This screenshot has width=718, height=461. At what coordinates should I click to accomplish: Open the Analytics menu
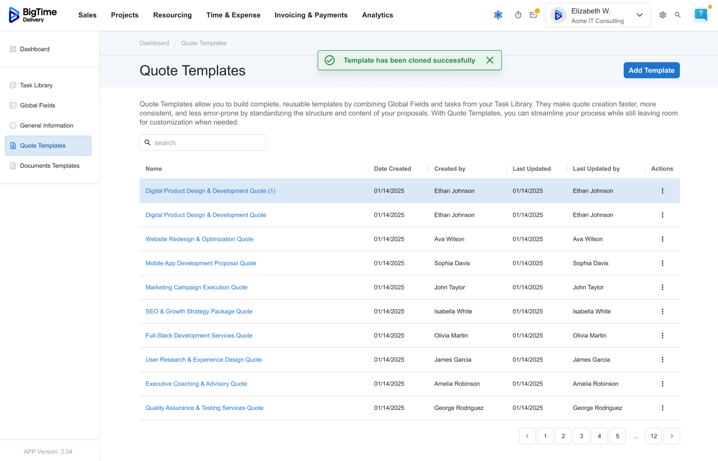[377, 15]
